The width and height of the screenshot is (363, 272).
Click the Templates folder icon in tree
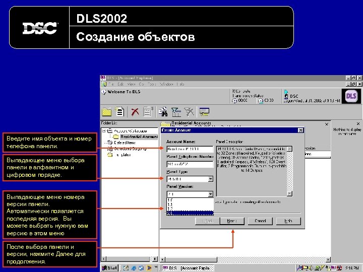click(x=110, y=155)
